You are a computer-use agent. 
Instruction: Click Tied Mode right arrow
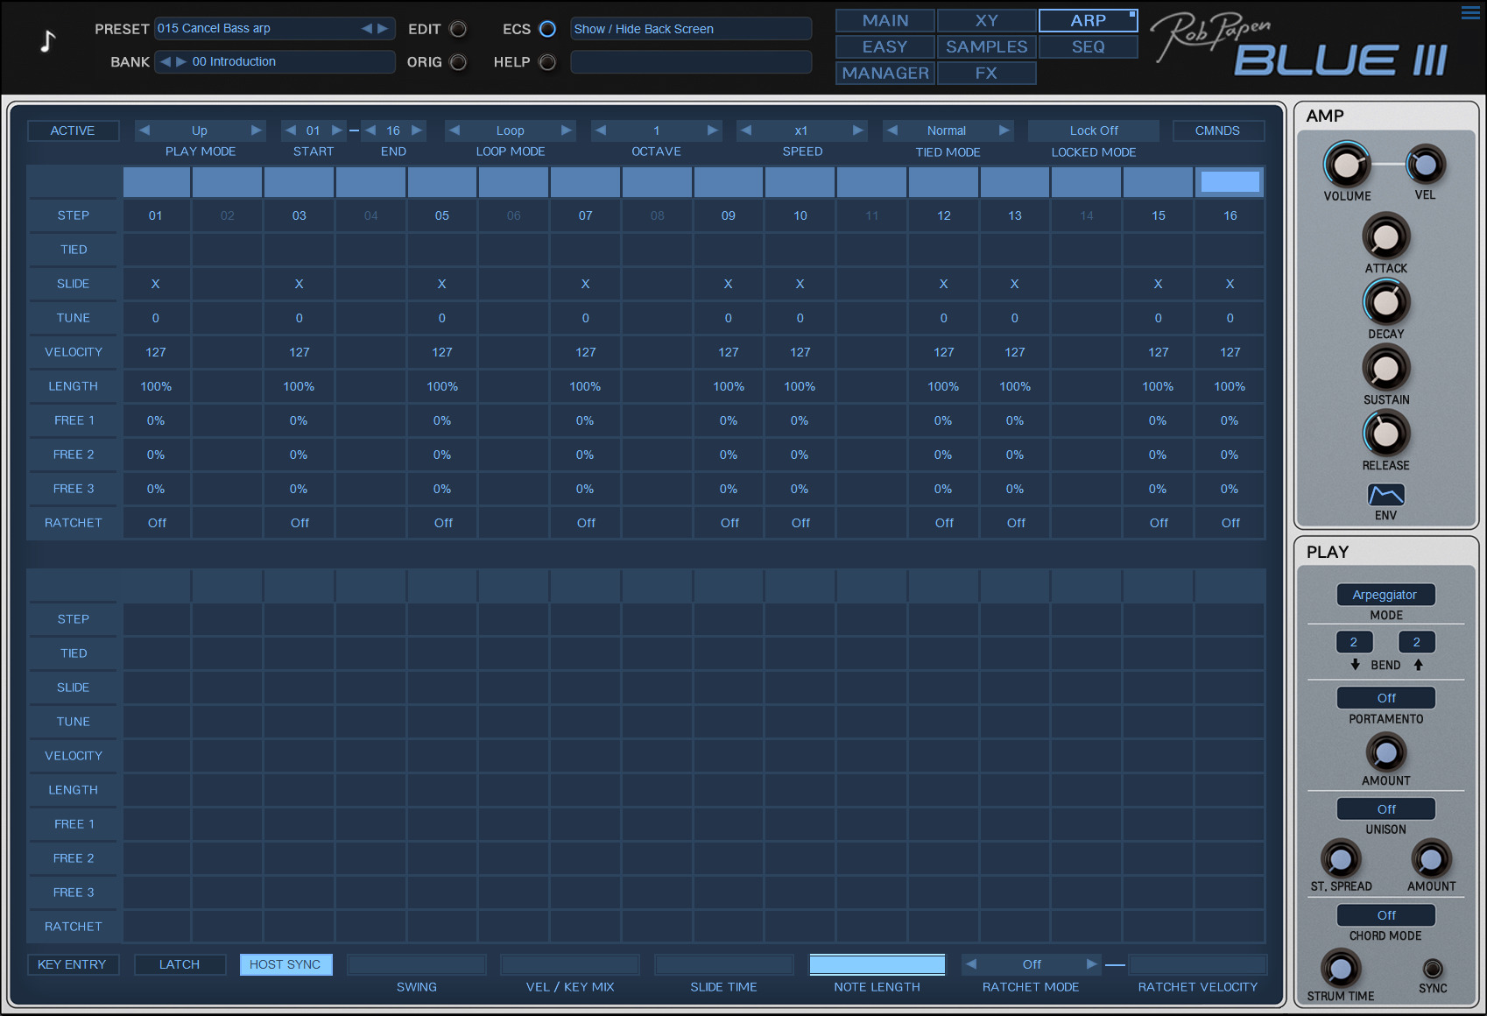tap(1004, 131)
